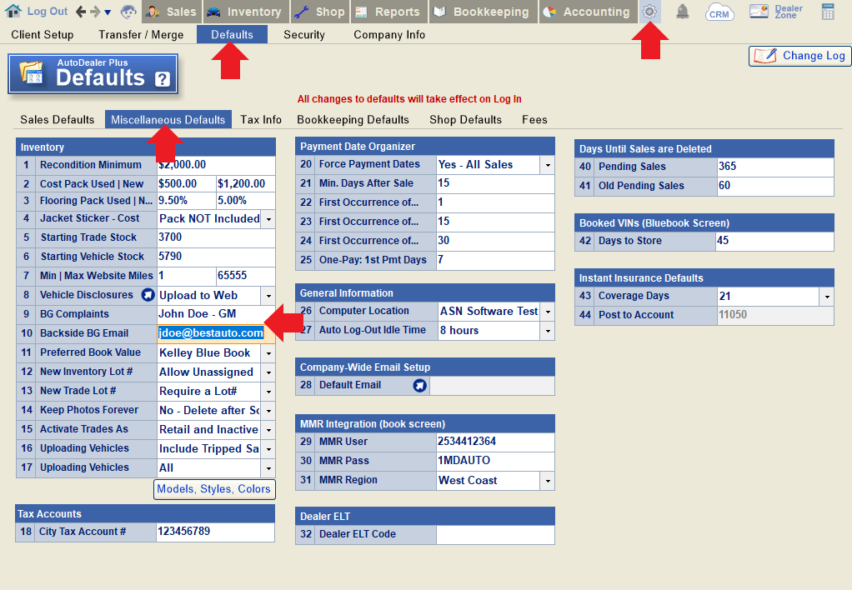Viewport: 852px width, 590px height.
Task: Open the settings gear icon
Action: [x=649, y=12]
